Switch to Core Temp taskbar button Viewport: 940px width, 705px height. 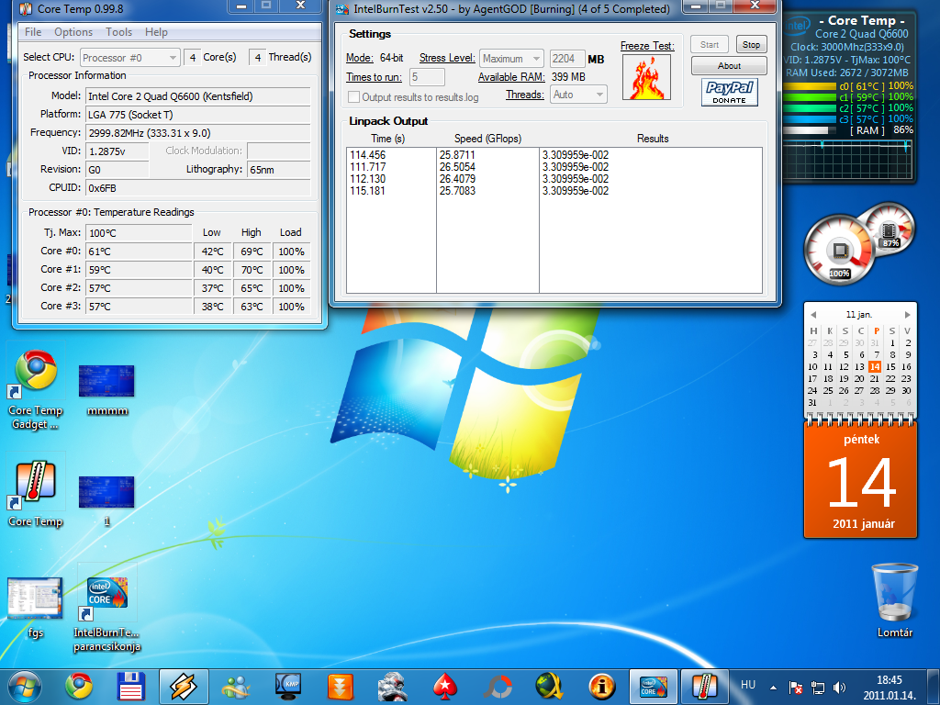(x=704, y=687)
